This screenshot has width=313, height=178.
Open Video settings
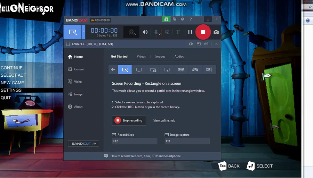75,82
